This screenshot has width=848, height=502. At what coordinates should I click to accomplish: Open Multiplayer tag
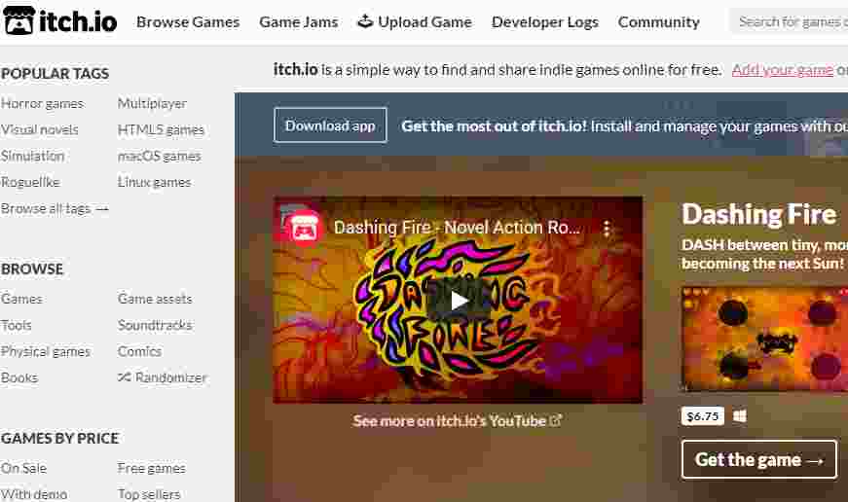click(x=152, y=104)
